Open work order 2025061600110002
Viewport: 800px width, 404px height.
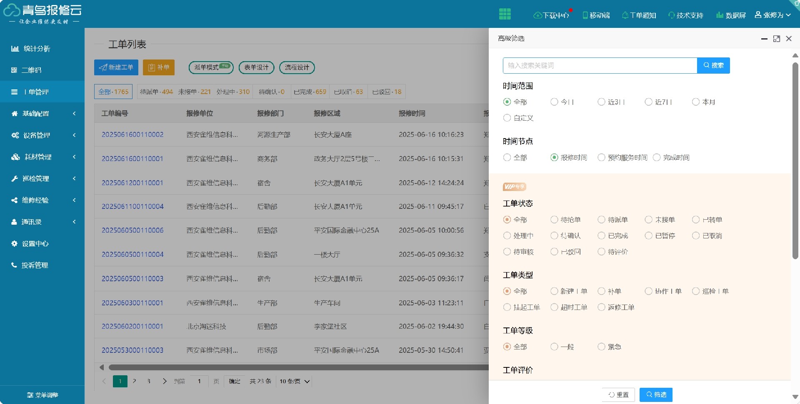click(132, 134)
